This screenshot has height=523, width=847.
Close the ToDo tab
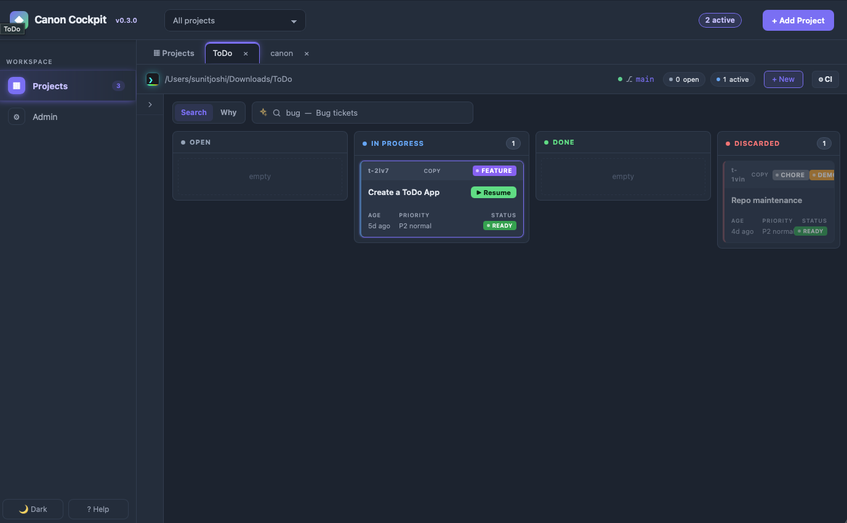(246, 54)
